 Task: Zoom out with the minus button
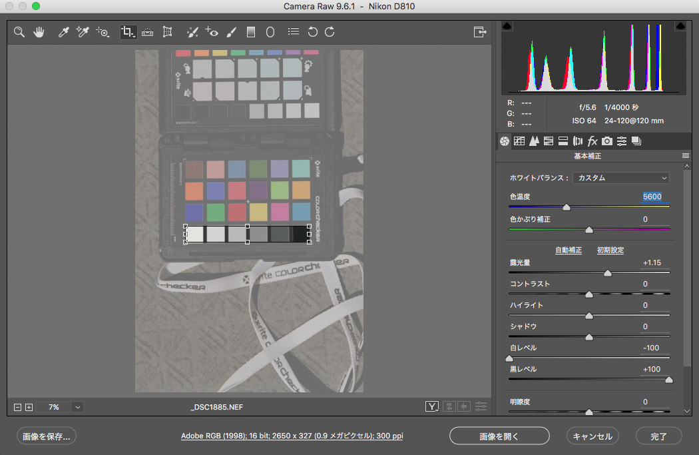pos(17,407)
